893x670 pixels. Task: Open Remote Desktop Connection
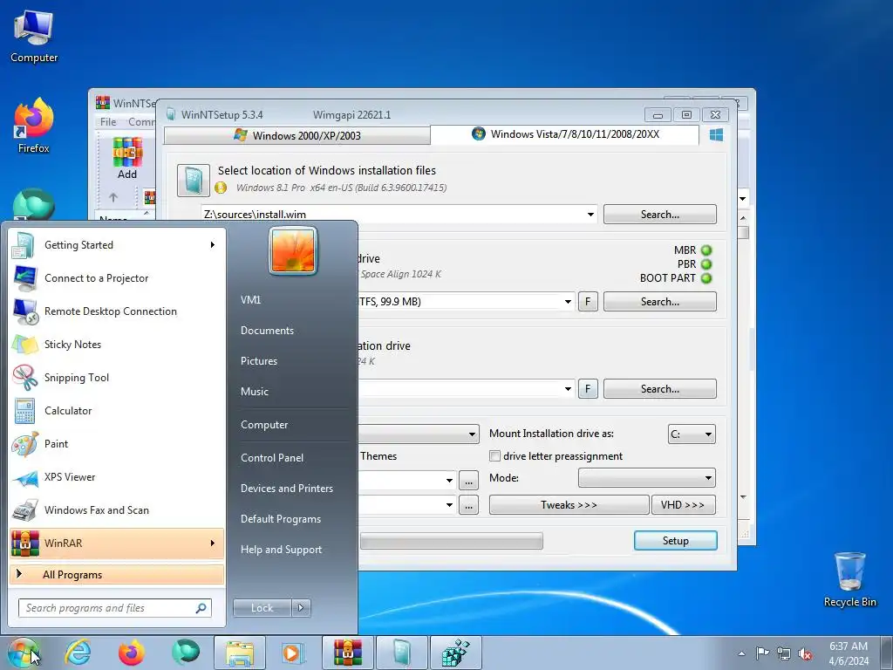point(117,311)
